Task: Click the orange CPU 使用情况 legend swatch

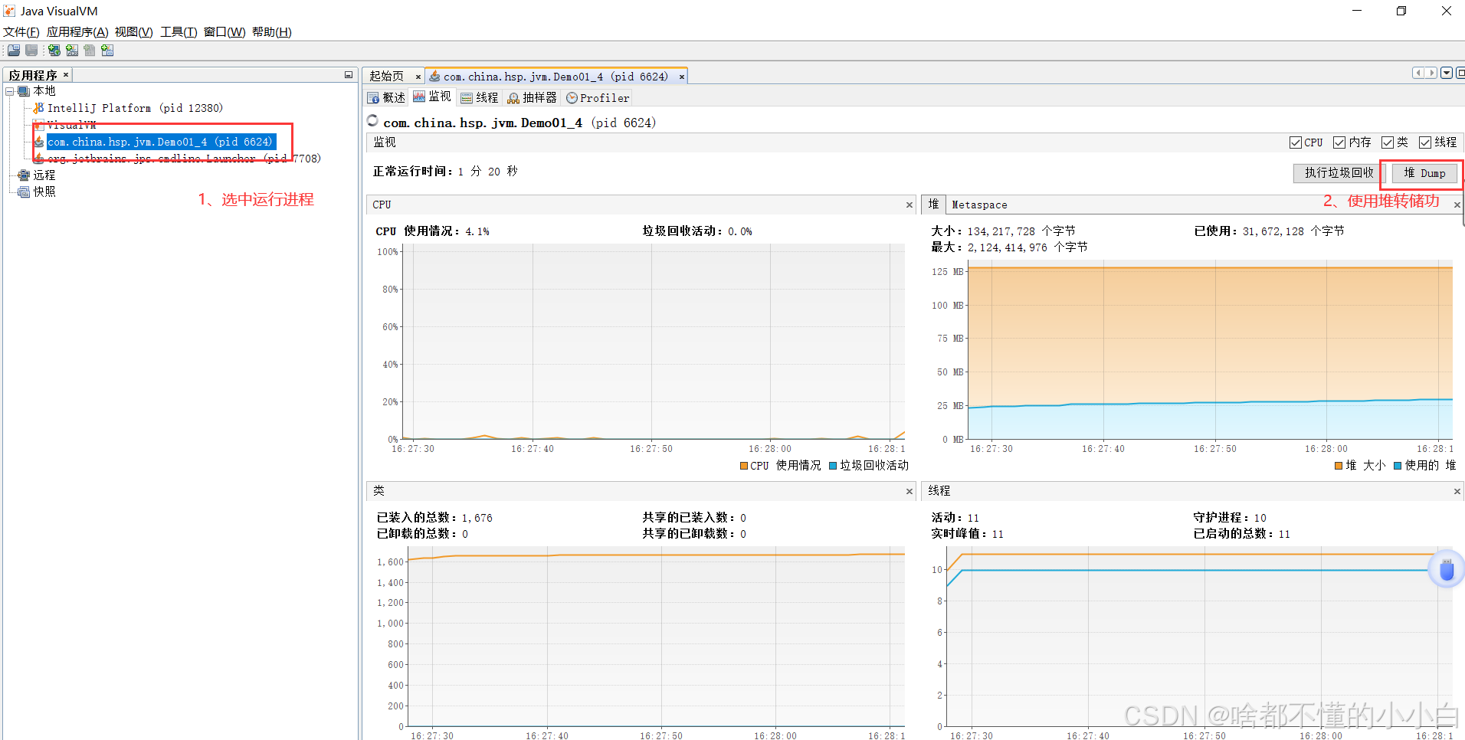Action: click(744, 466)
